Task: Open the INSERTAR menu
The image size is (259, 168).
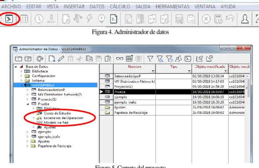Action: 74,7
